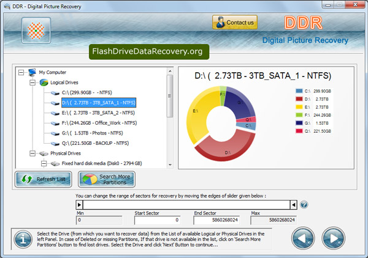Image resolution: width=368 pixels, height=258 pixels.
Task: Click the right edge handle of sector slider
Action: tap(294, 205)
